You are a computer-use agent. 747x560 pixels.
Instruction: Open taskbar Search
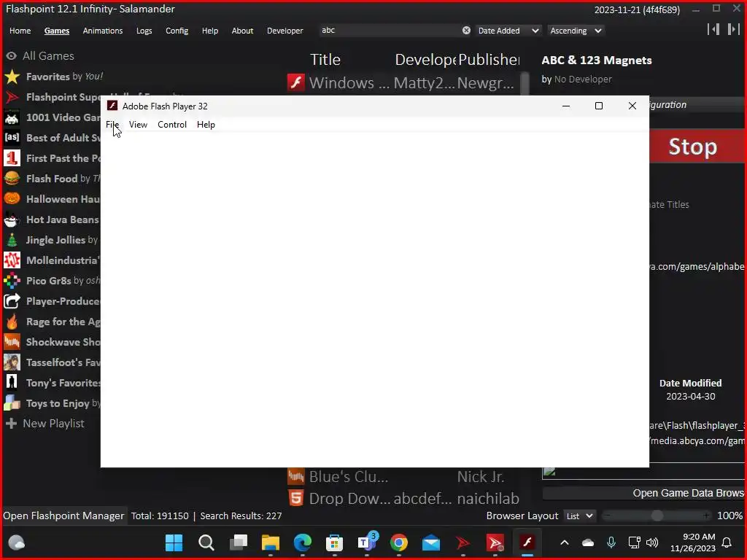coord(206,542)
